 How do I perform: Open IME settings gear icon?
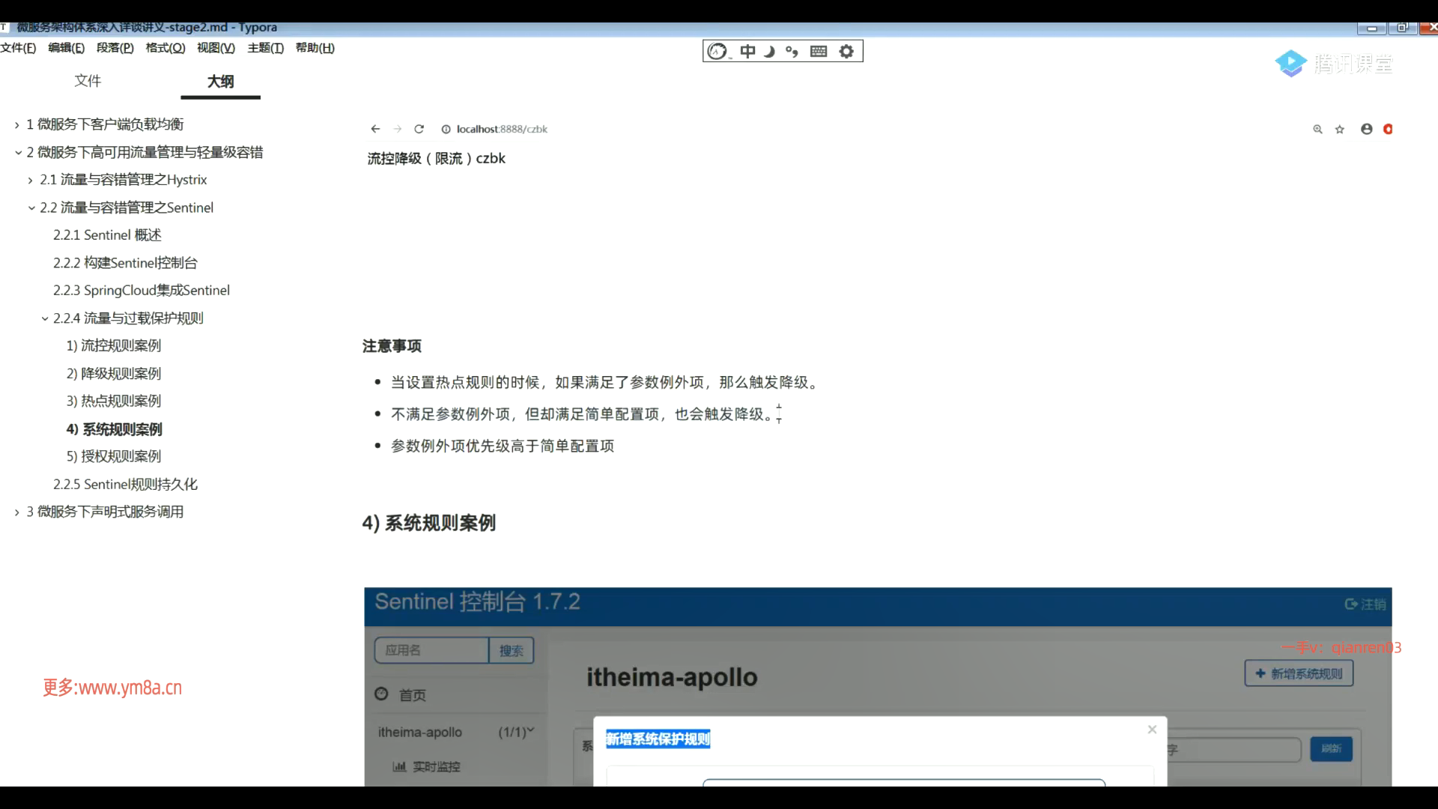point(846,51)
